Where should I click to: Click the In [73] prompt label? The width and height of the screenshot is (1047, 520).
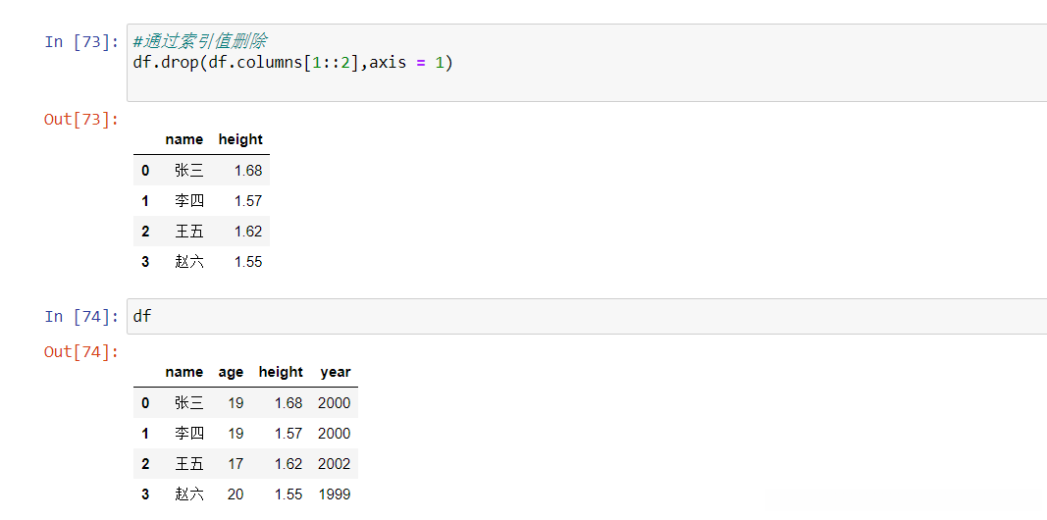[80, 41]
